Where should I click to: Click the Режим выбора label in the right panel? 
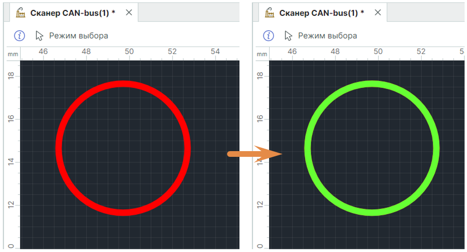[327, 36]
